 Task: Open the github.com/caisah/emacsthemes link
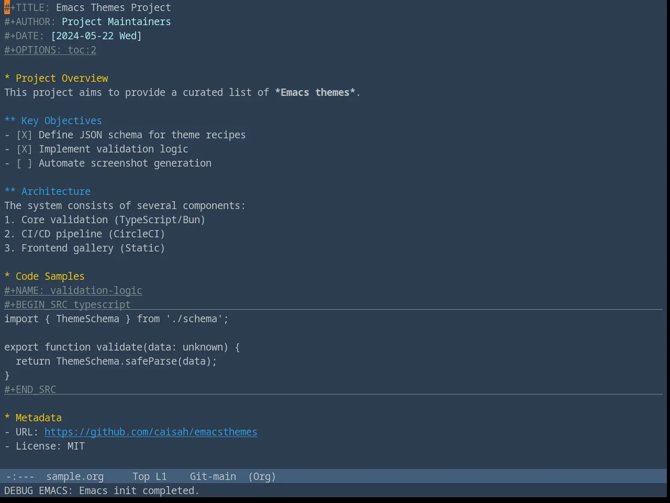(151, 432)
